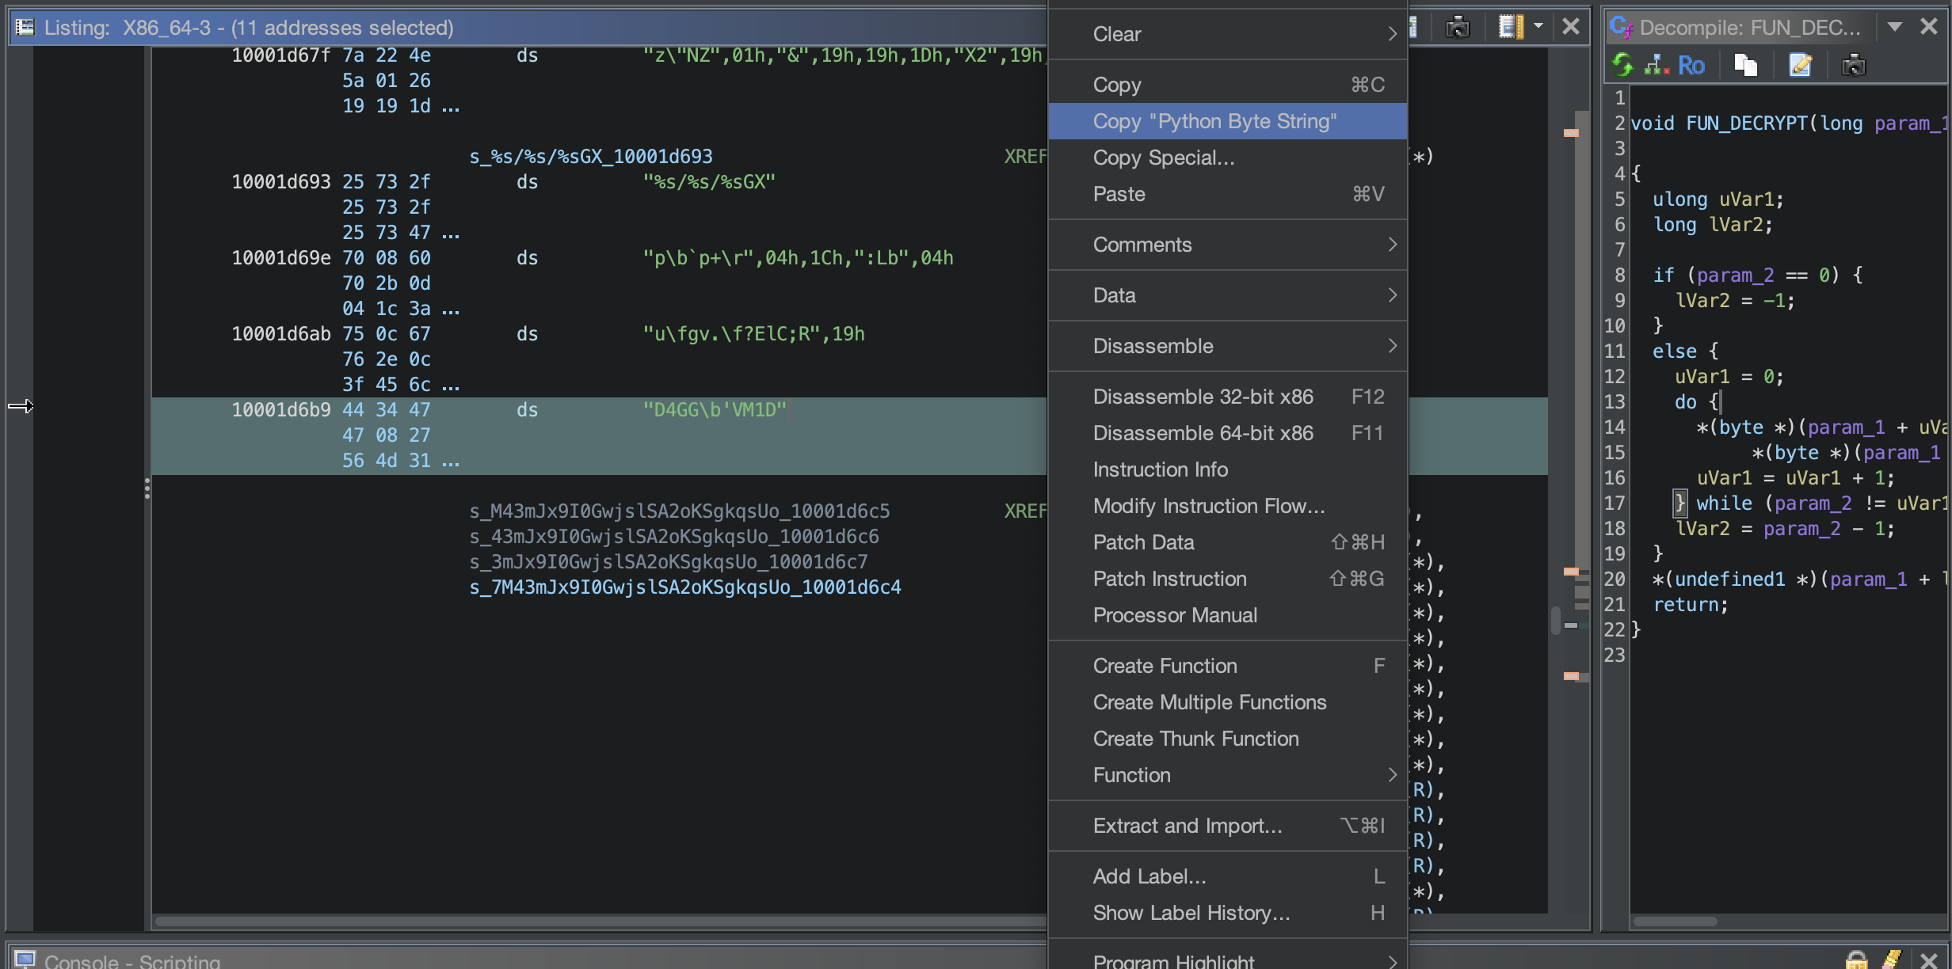Choose Instruction Info menu entry
The width and height of the screenshot is (1952, 969).
click(x=1227, y=469)
